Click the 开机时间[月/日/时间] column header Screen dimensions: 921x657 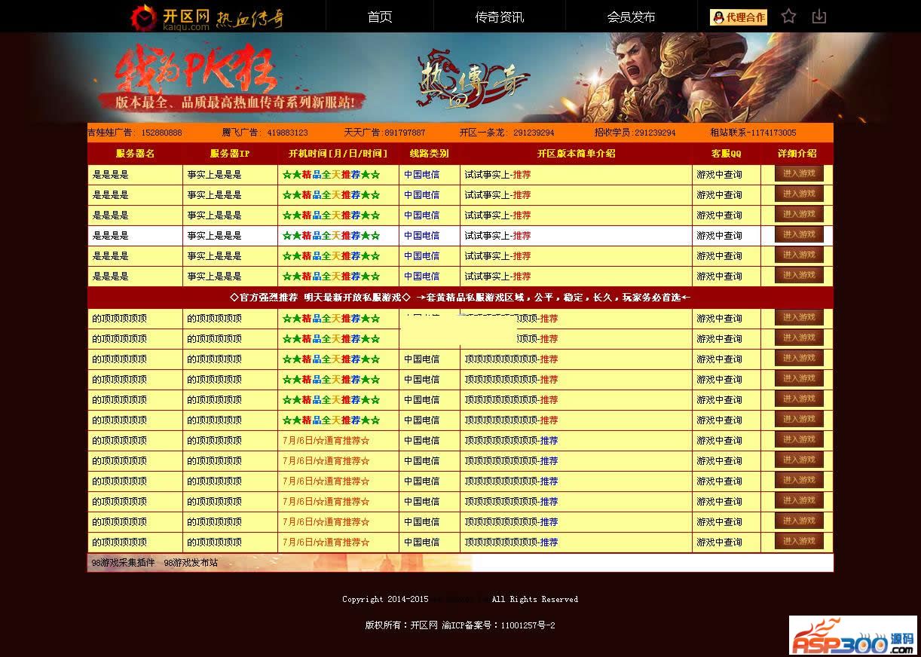point(338,154)
